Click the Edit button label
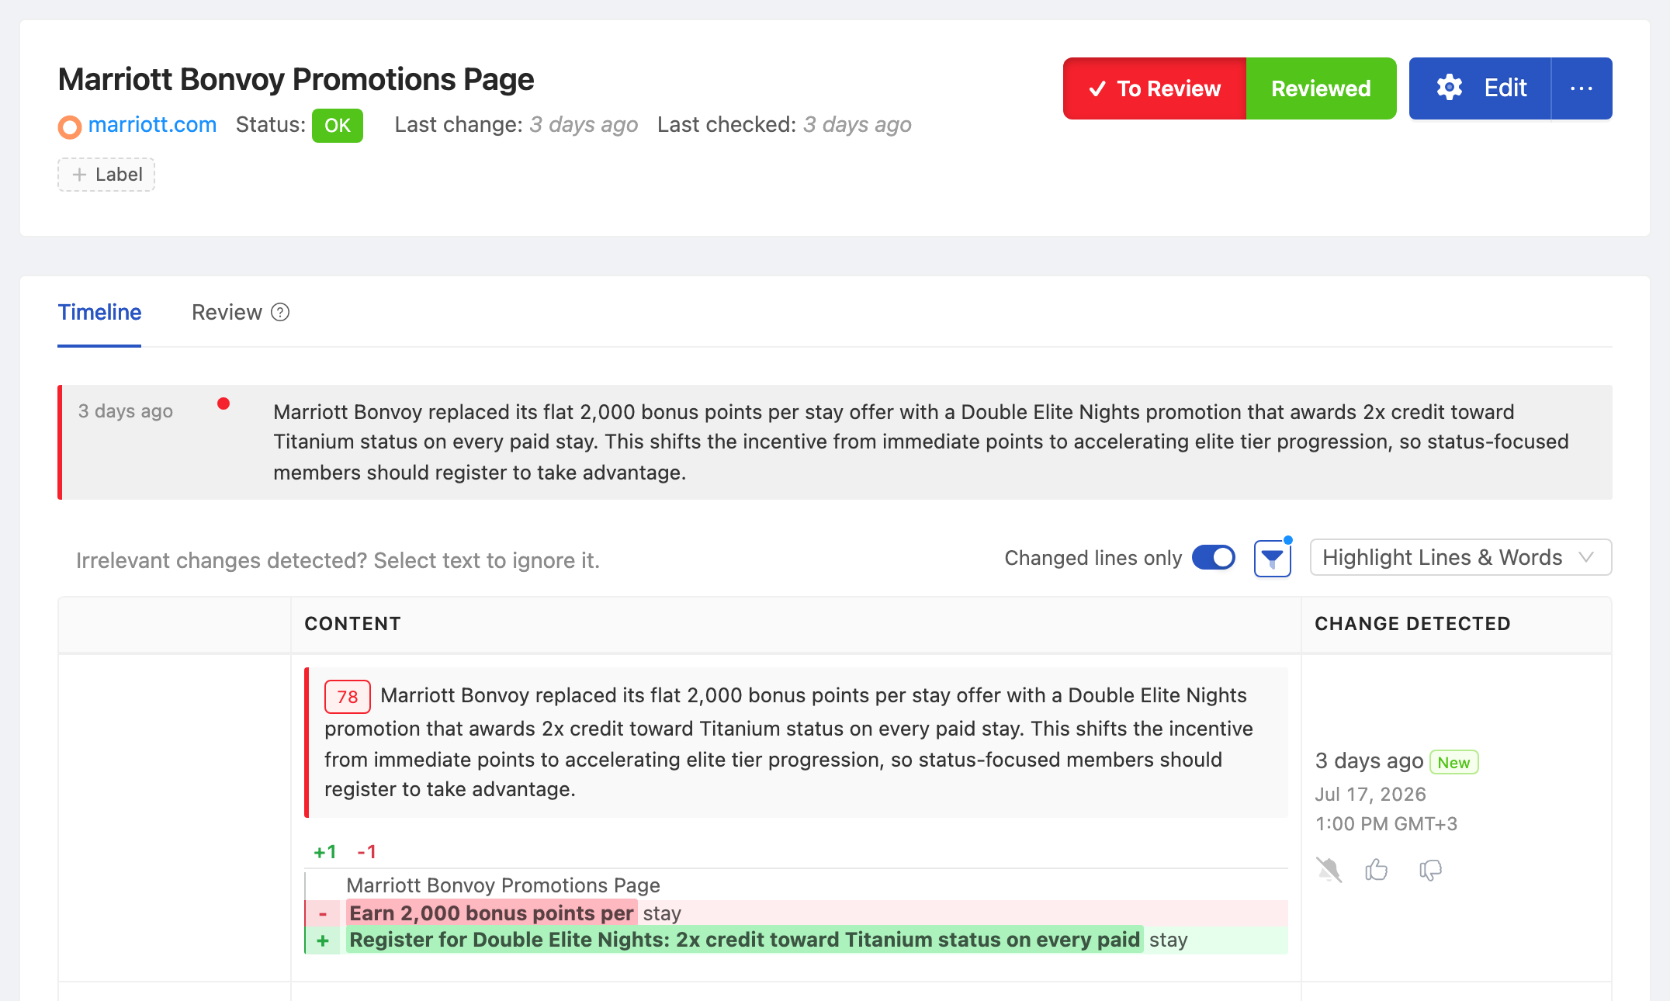1670x1001 pixels. pyautogui.click(x=1505, y=88)
